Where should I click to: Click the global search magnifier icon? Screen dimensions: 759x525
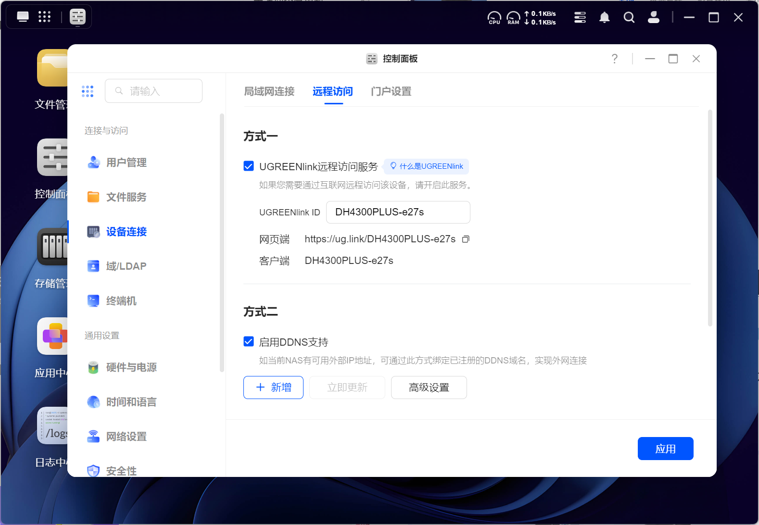629,17
